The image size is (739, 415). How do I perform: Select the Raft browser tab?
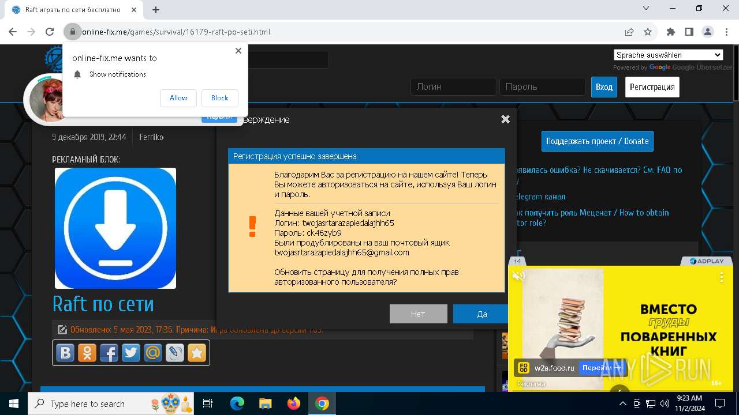tap(73, 10)
